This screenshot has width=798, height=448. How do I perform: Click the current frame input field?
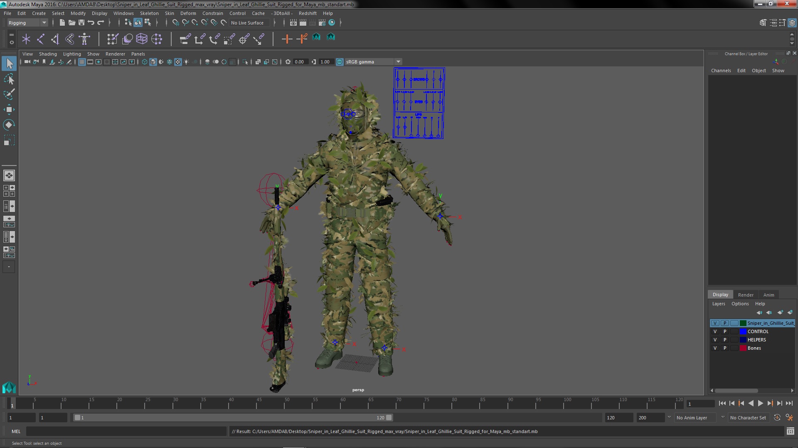coord(700,404)
